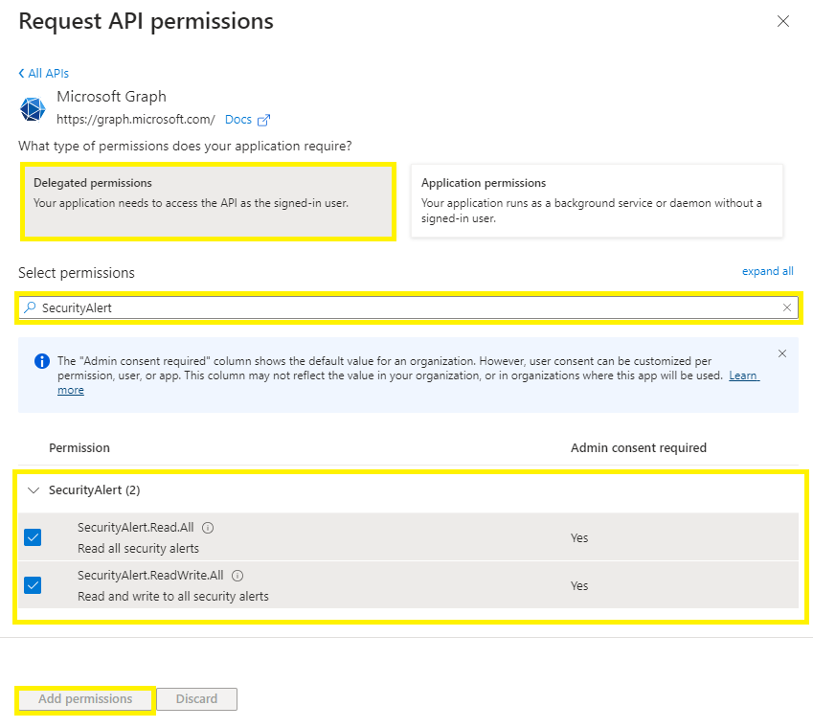Viewport: 813px width, 728px height.
Task: Click the Microsoft Graph logo icon
Action: [x=33, y=109]
